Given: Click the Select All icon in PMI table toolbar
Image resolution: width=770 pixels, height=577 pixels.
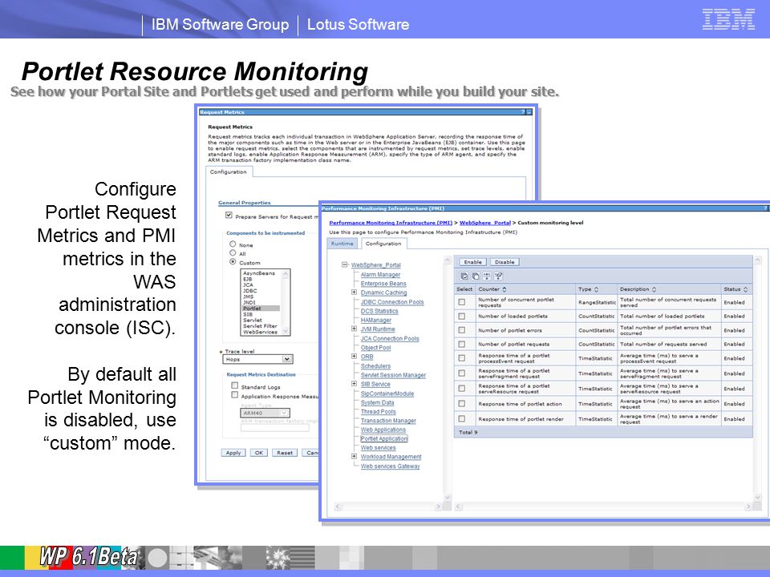Looking at the screenshot, I should coord(464,276).
